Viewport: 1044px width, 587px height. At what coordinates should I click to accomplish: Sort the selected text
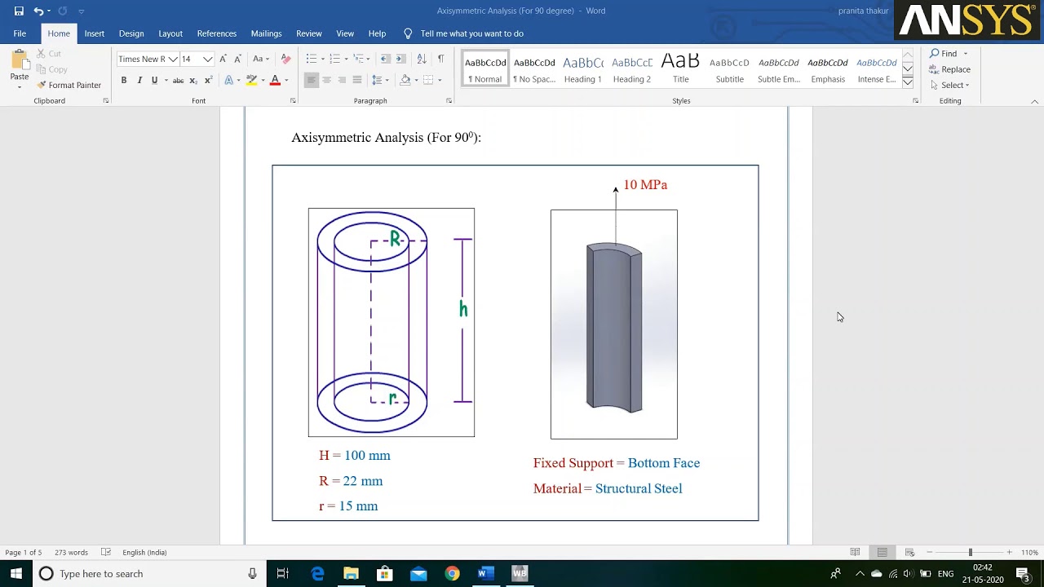point(422,59)
